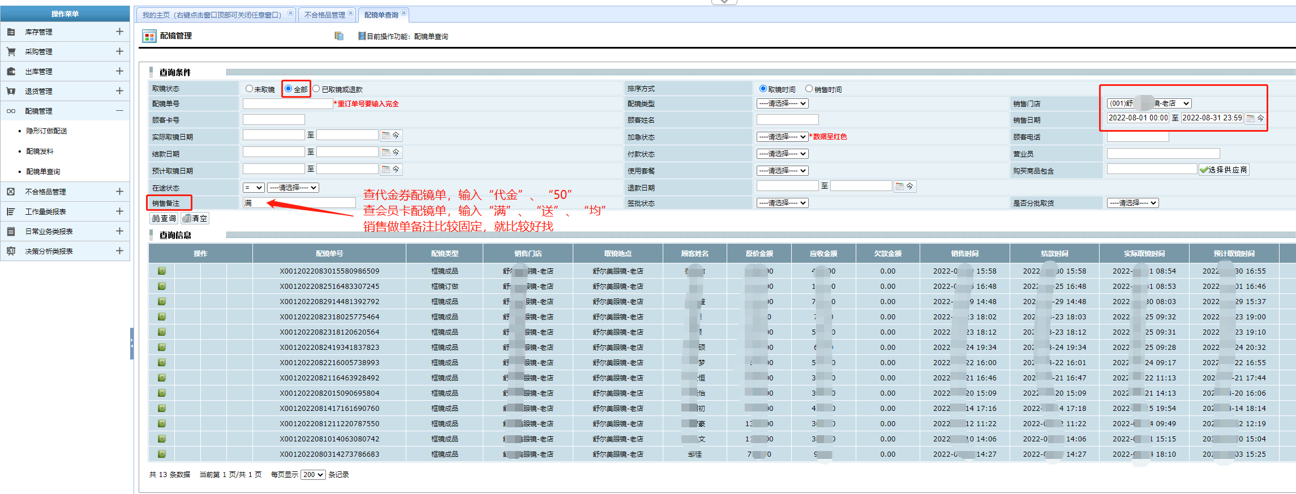Collapse the 配镜管理 sidebar menu
Viewport: 1296px width, 494px height.
(119, 111)
